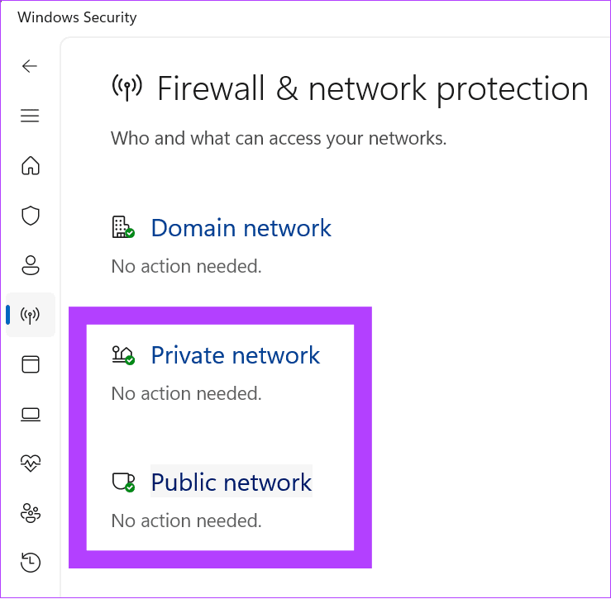611x599 pixels.
Task: Click 'No action needed' under Domain network
Action: 186,266
